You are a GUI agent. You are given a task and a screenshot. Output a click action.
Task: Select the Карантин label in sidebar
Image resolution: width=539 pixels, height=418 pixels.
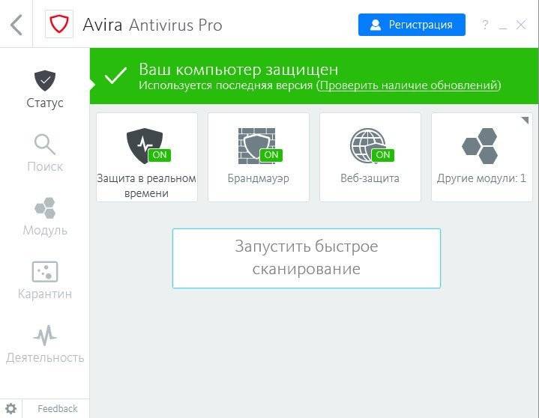coord(45,294)
